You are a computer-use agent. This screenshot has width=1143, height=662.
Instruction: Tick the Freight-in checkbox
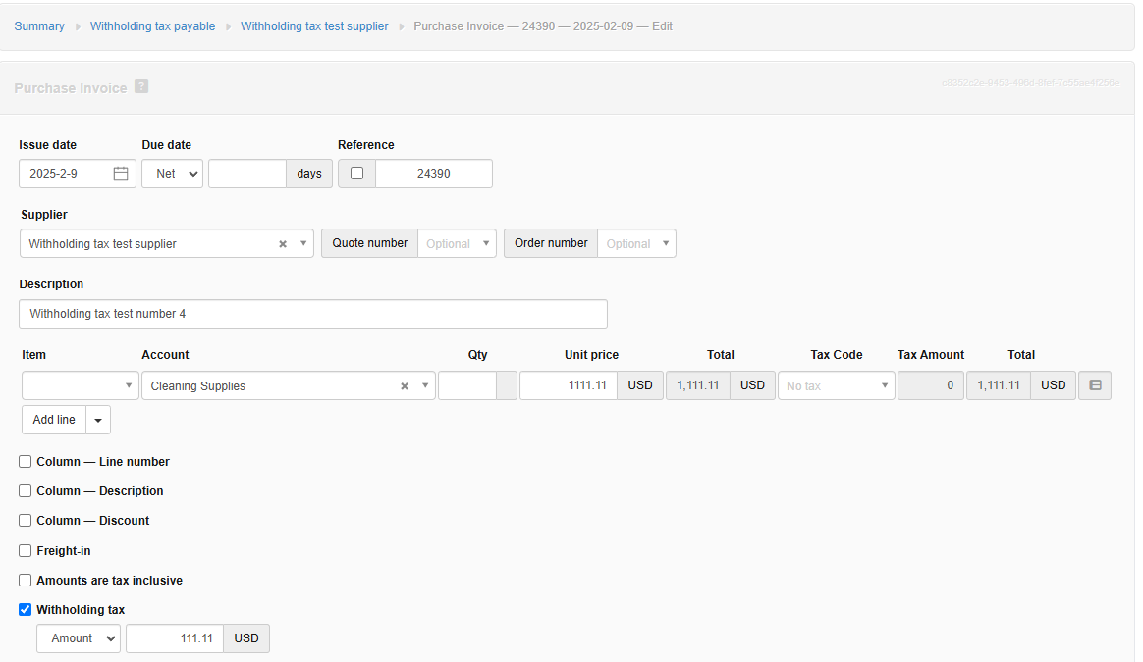[x=25, y=550]
